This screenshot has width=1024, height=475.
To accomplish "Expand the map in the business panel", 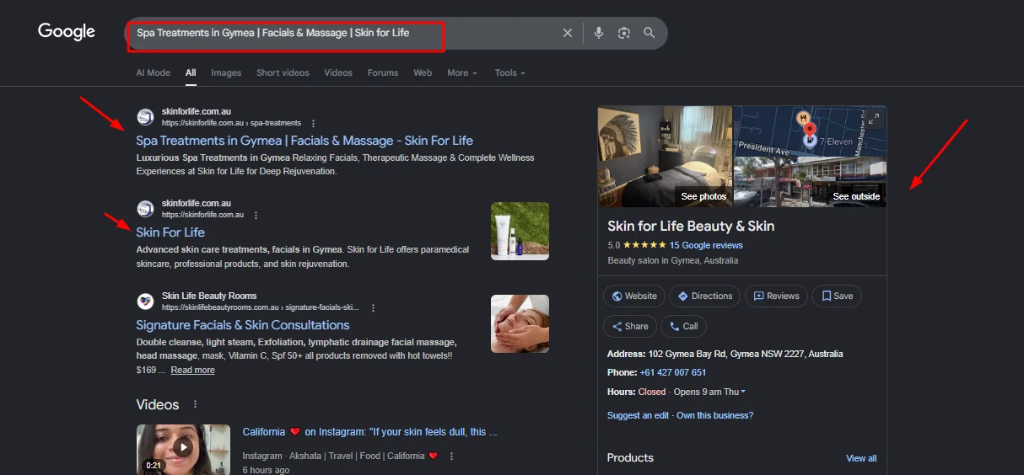I will tap(874, 119).
